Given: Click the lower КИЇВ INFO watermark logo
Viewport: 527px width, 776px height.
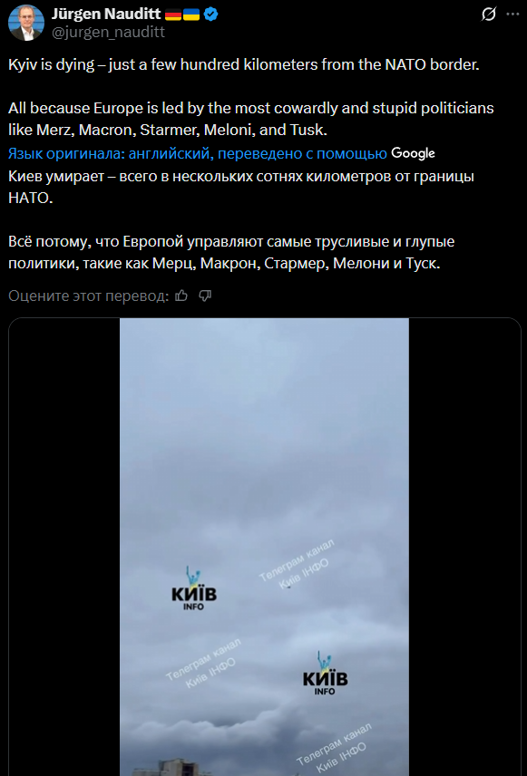Looking at the screenshot, I should tap(326, 673).
